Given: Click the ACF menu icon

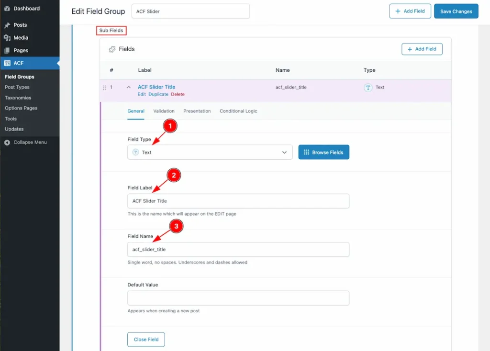Looking at the screenshot, I should click(7, 63).
